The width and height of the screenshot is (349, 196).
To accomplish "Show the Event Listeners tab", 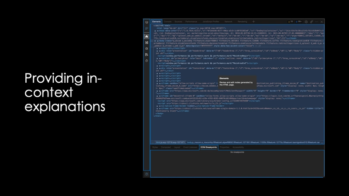I will point(190,147).
